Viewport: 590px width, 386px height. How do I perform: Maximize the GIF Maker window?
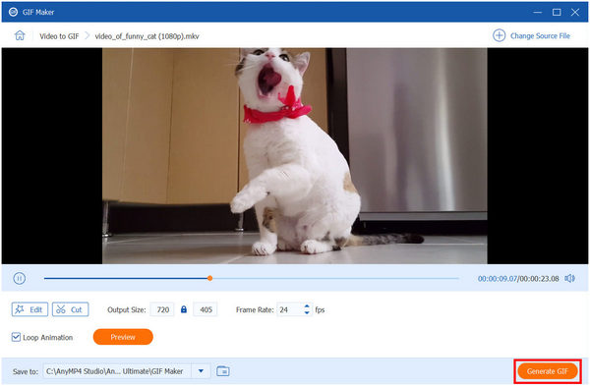point(557,13)
